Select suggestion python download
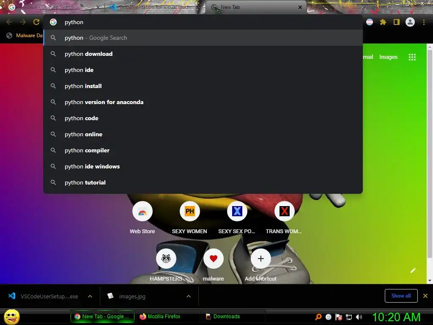The width and height of the screenshot is (433, 325). click(x=203, y=54)
